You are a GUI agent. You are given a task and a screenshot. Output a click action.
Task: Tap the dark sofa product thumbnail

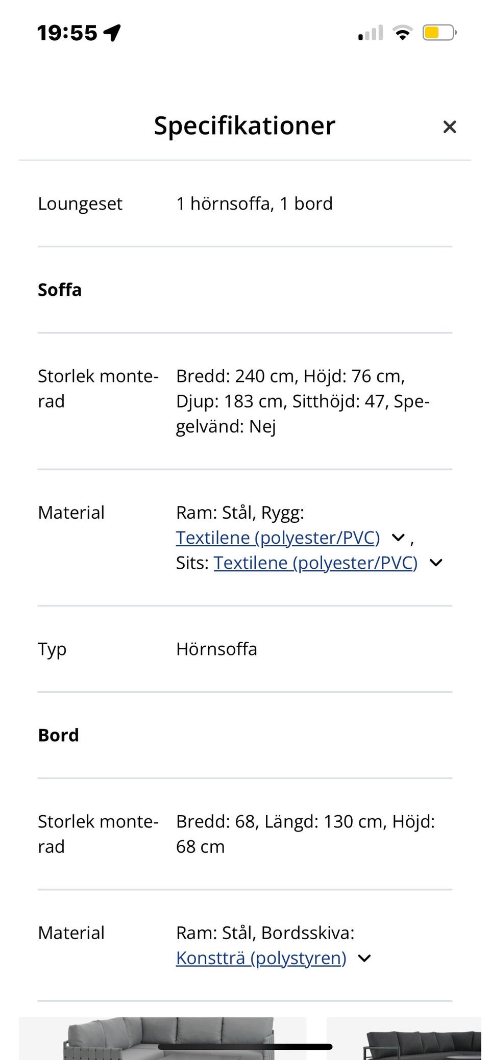pyautogui.click(x=404, y=1039)
